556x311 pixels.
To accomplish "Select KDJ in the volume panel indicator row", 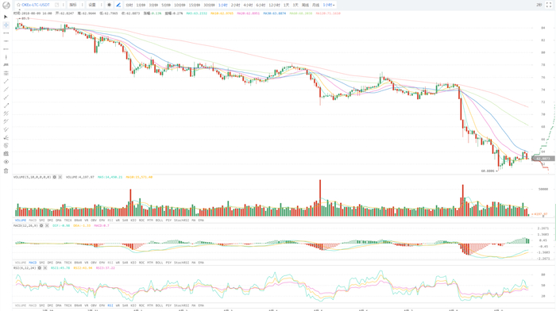I will coord(133,221).
